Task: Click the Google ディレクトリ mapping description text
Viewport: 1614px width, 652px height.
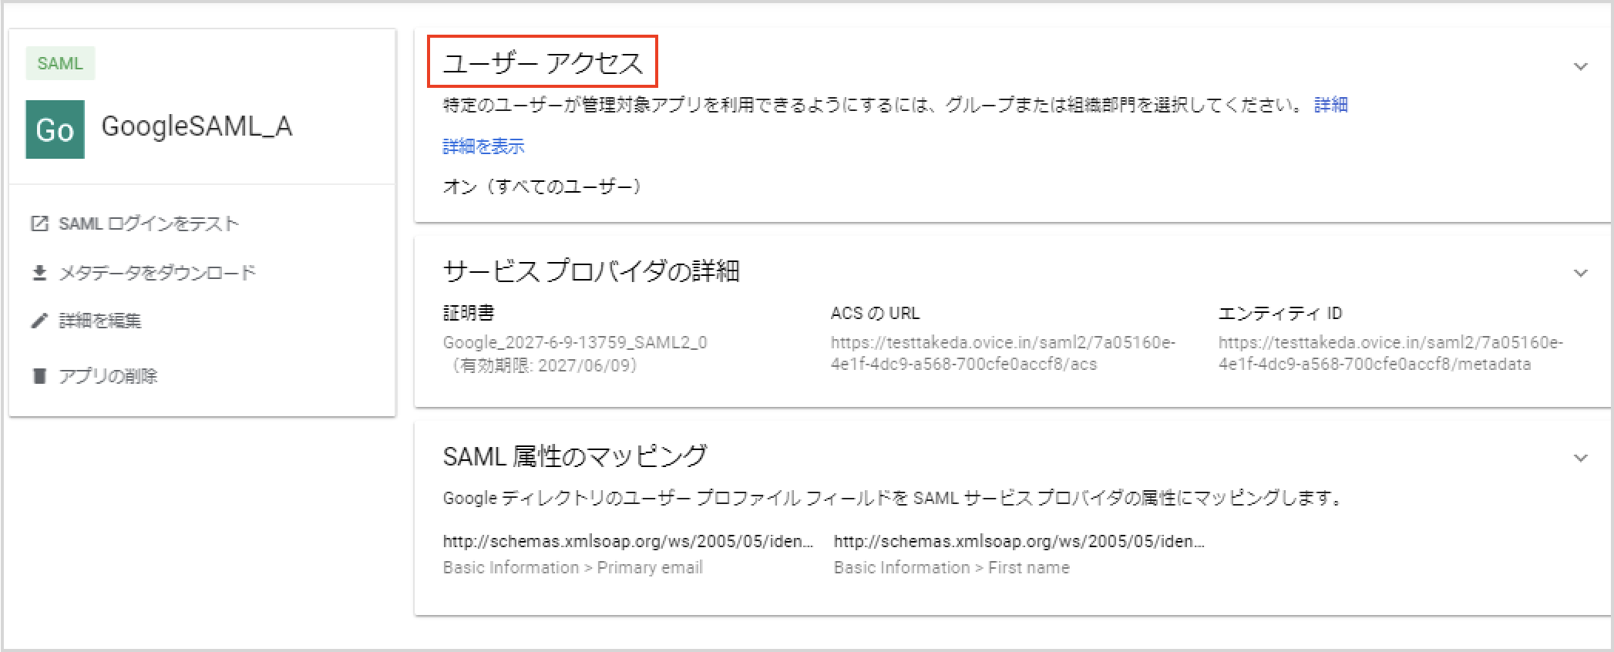Action: (x=893, y=498)
